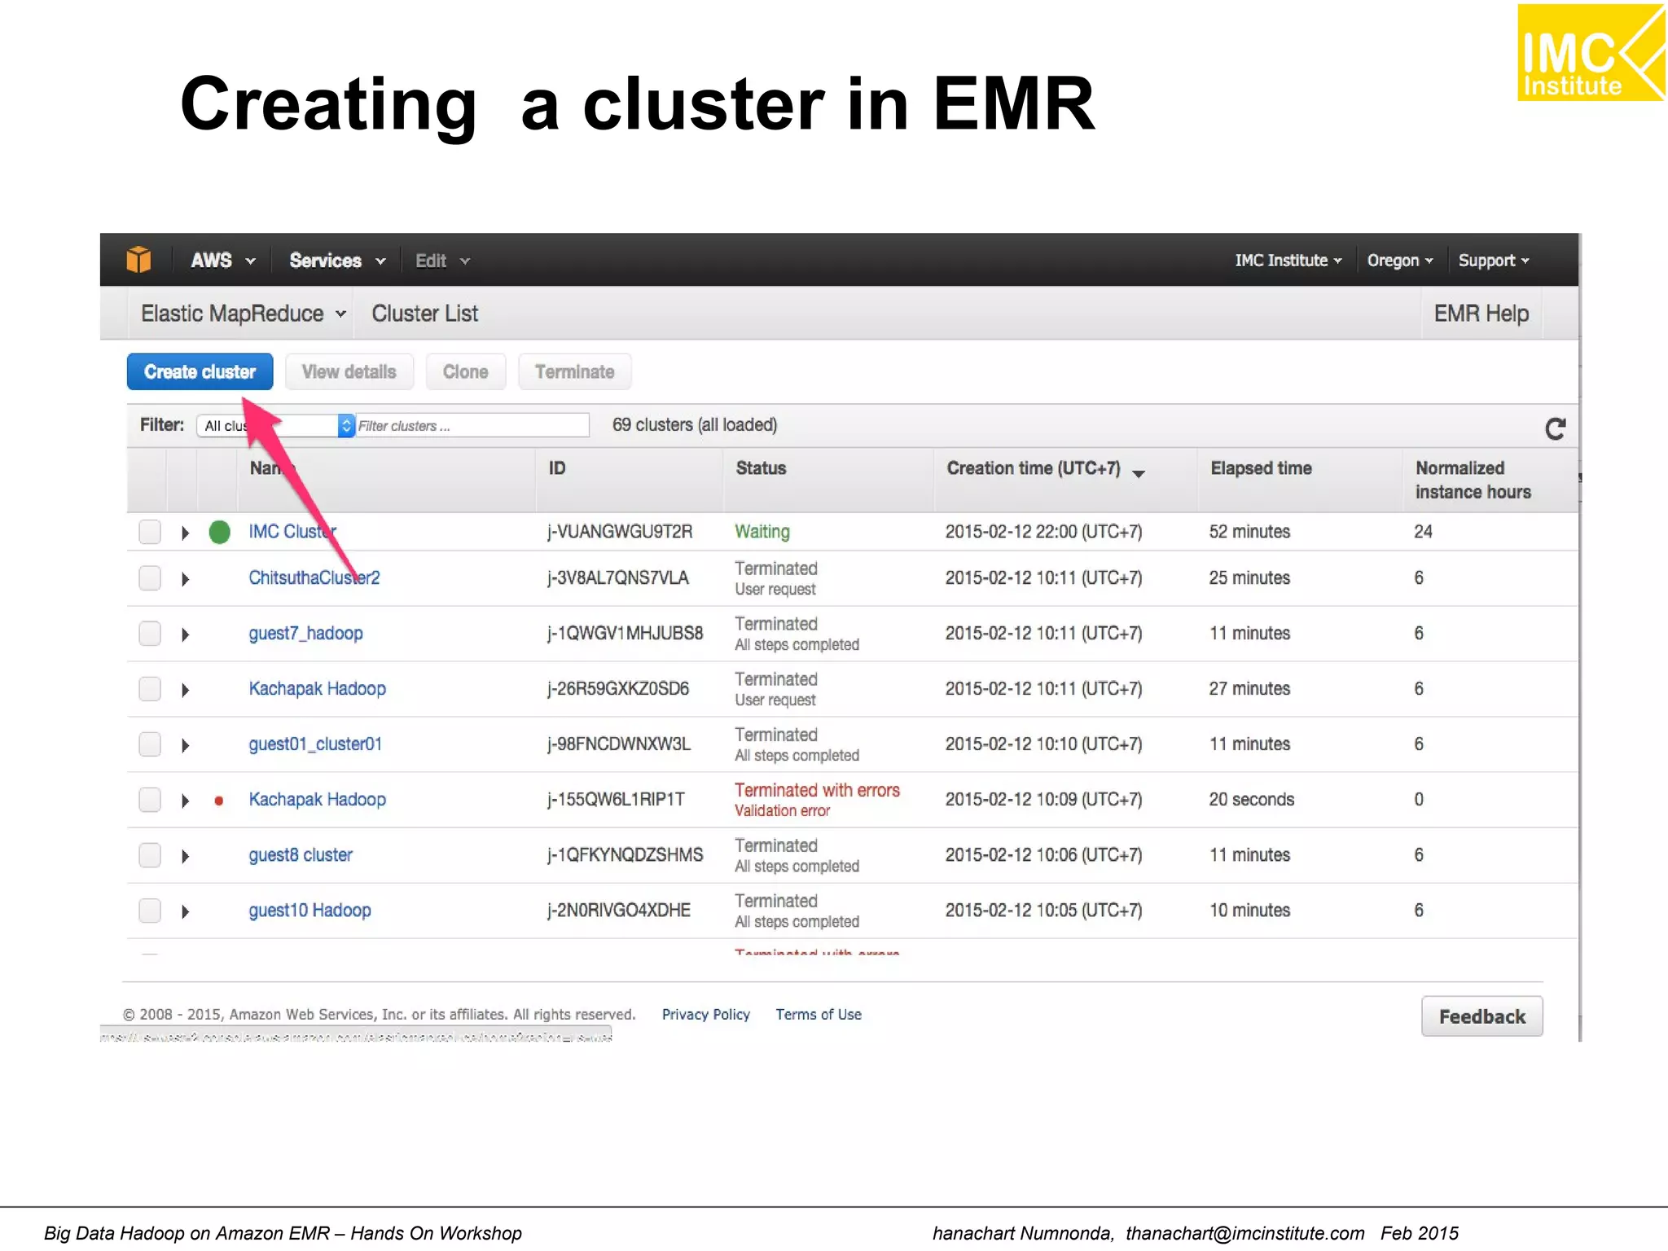Click the Create cluster button
Screen dimensions: 1668x1251
[x=200, y=371]
